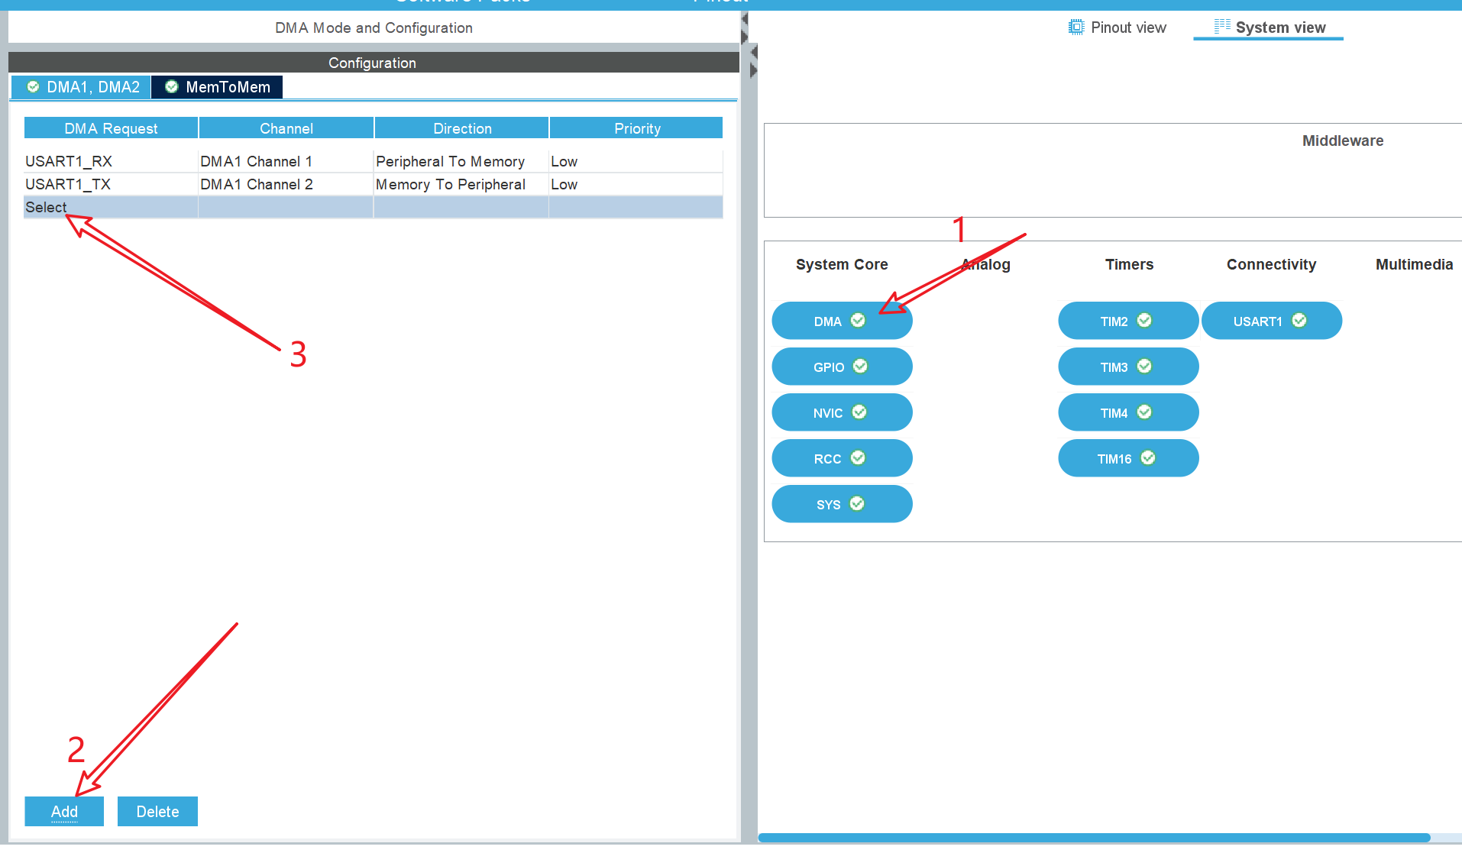1462x853 pixels.
Task: Click the horizontal scrollbar under System view
Action: pos(1094,838)
